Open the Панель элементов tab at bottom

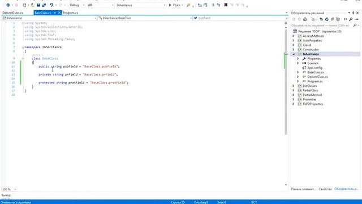click(x=303, y=189)
